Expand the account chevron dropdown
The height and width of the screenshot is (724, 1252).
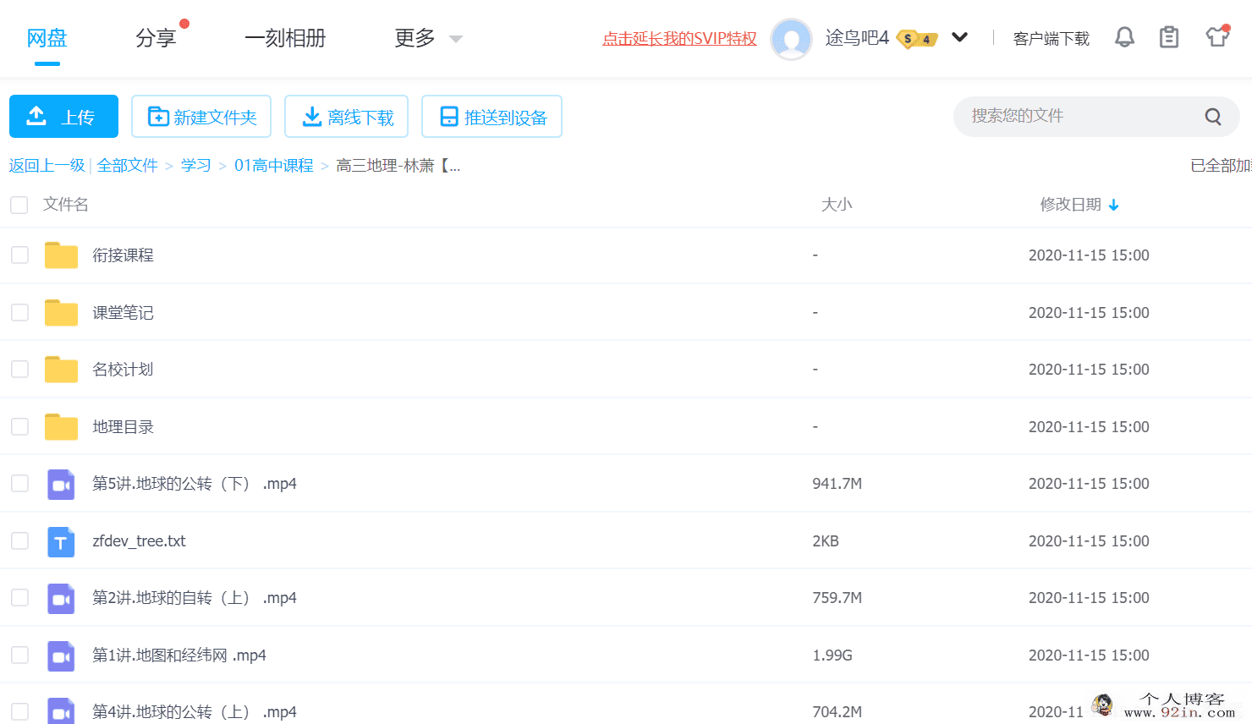[x=959, y=37]
